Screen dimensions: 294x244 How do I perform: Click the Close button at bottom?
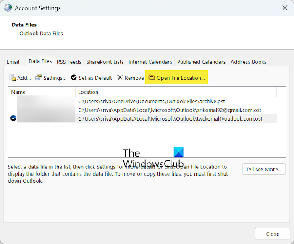tap(273, 234)
